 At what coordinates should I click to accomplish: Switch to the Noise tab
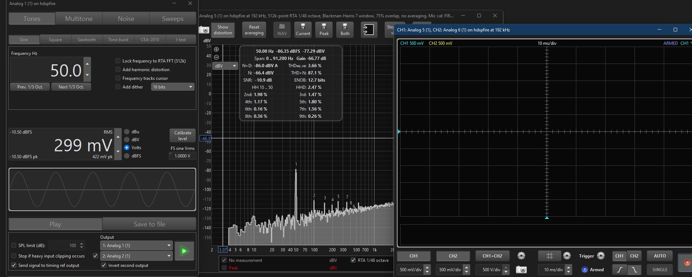point(126,19)
